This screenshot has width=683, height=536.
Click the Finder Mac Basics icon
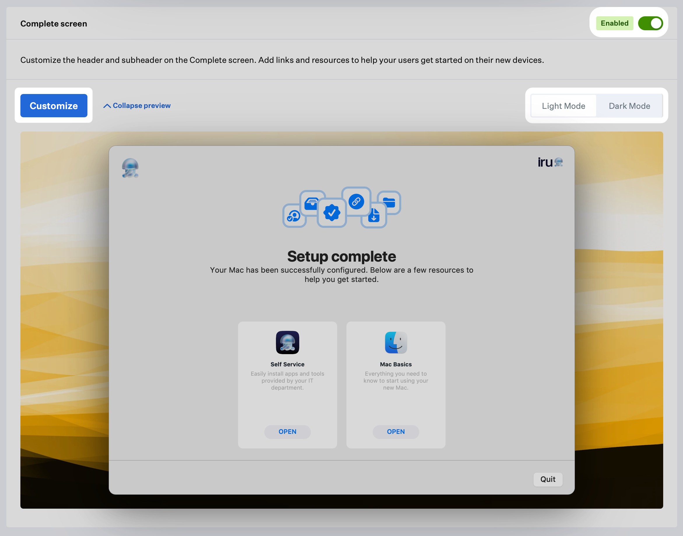pyautogui.click(x=395, y=342)
